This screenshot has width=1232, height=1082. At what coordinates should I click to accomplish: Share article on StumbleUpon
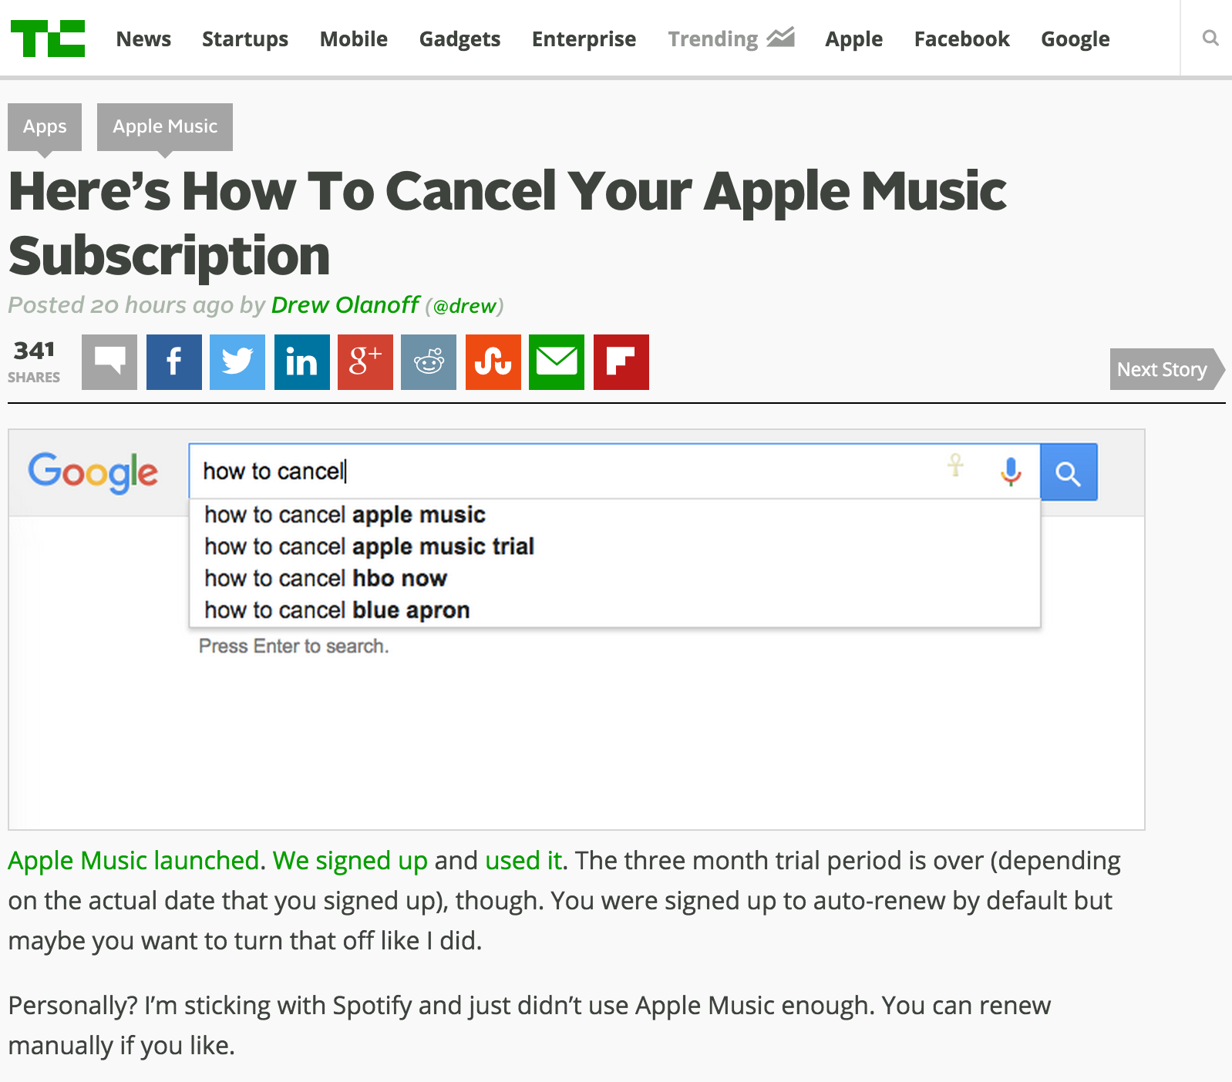click(493, 361)
